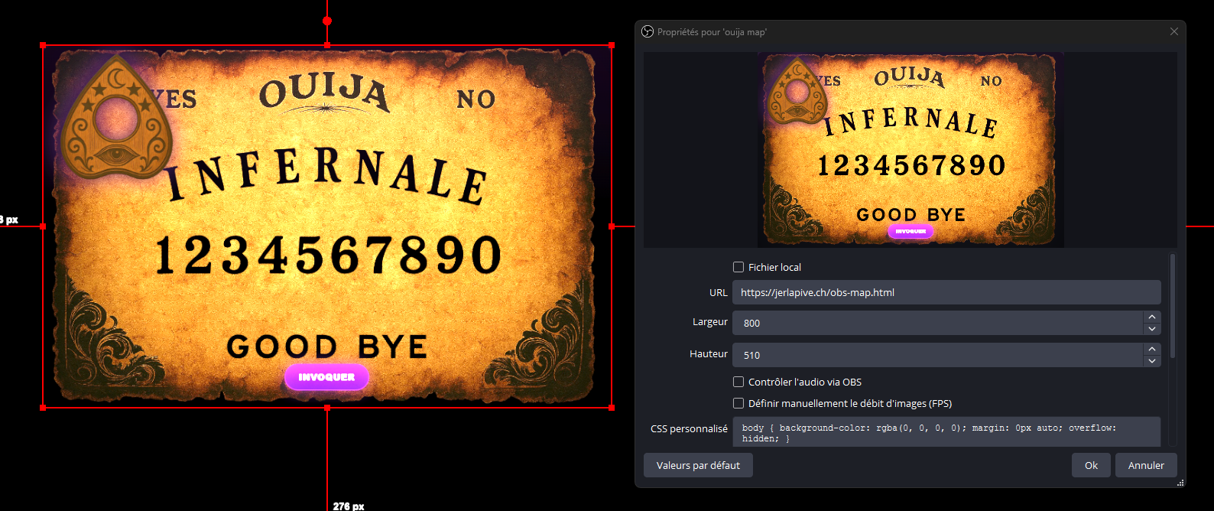The height and width of the screenshot is (511, 1214).
Task: Click the CSS personnalisé text area
Action: (946, 432)
